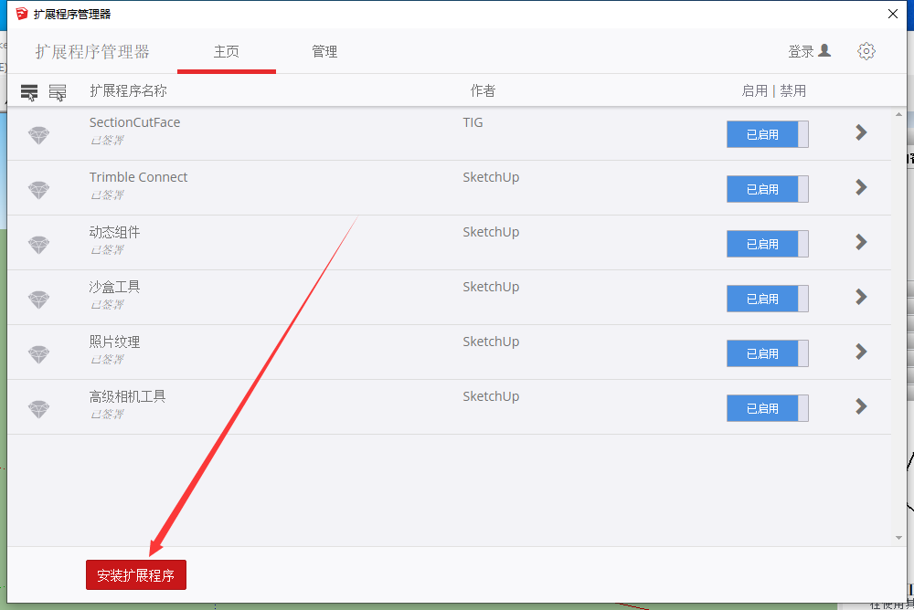The height and width of the screenshot is (610, 914).
Task: Select the 照片纹理 extension name
Action: point(114,342)
